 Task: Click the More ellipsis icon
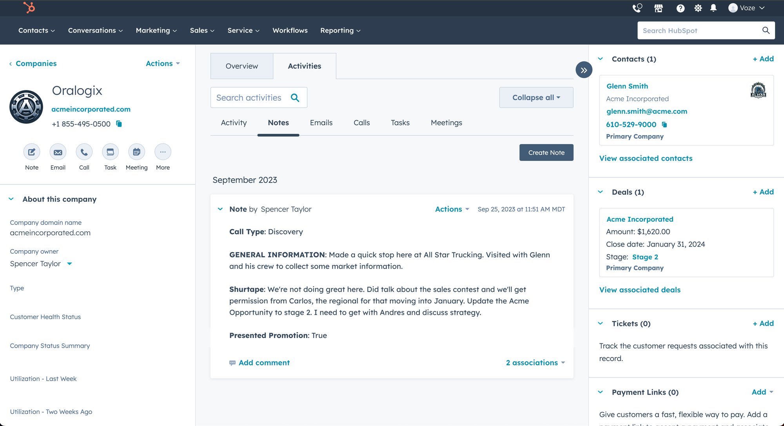click(163, 152)
